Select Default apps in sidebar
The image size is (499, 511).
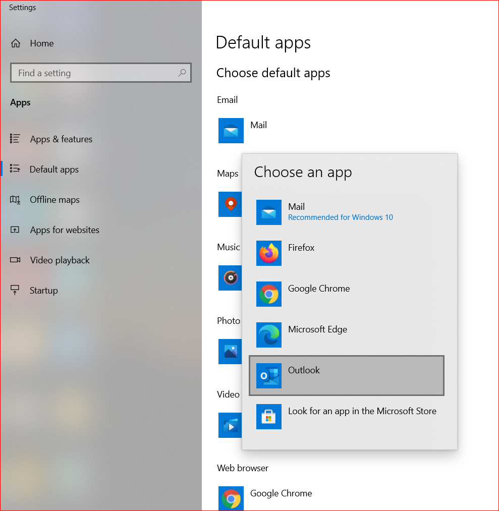[x=54, y=169]
